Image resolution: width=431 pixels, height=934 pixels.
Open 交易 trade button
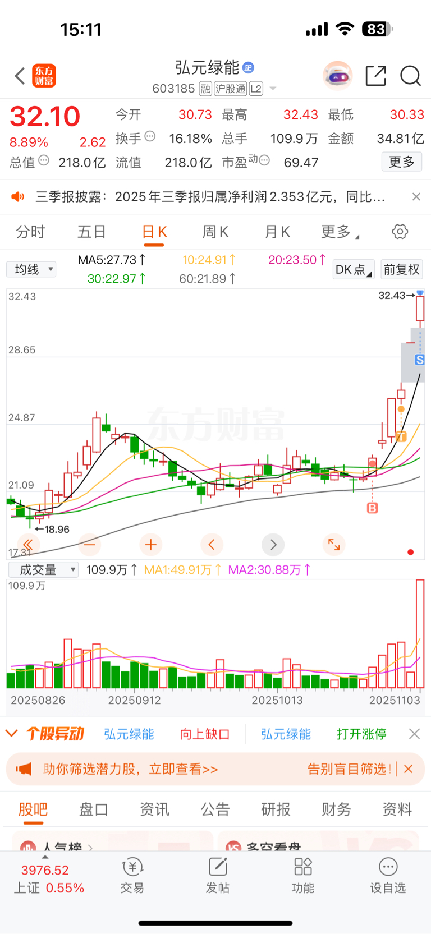tap(132, 876)
